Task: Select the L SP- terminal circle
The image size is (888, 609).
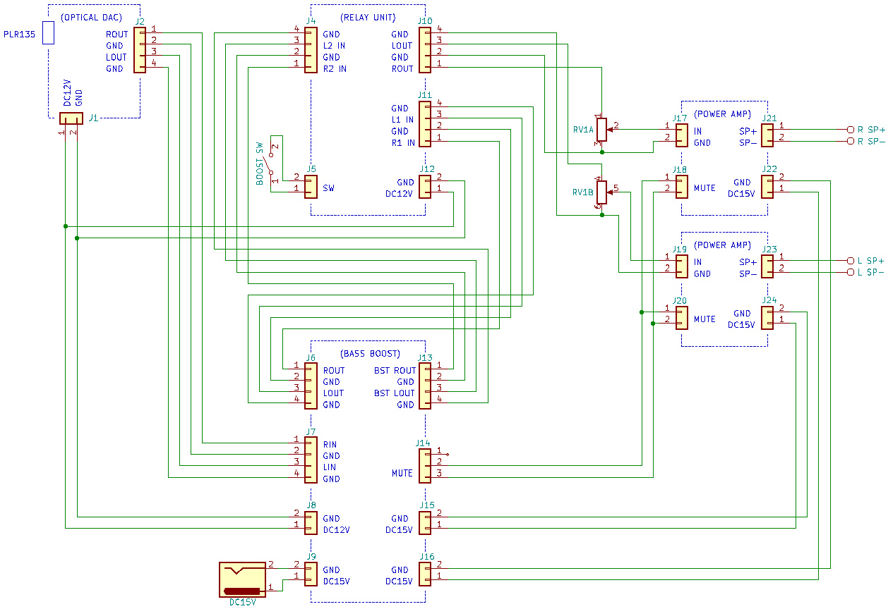Action: tap(850, 272)
